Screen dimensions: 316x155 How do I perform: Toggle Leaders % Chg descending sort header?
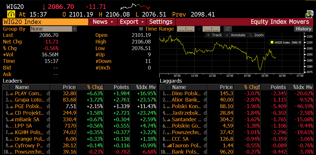point(90,87)
